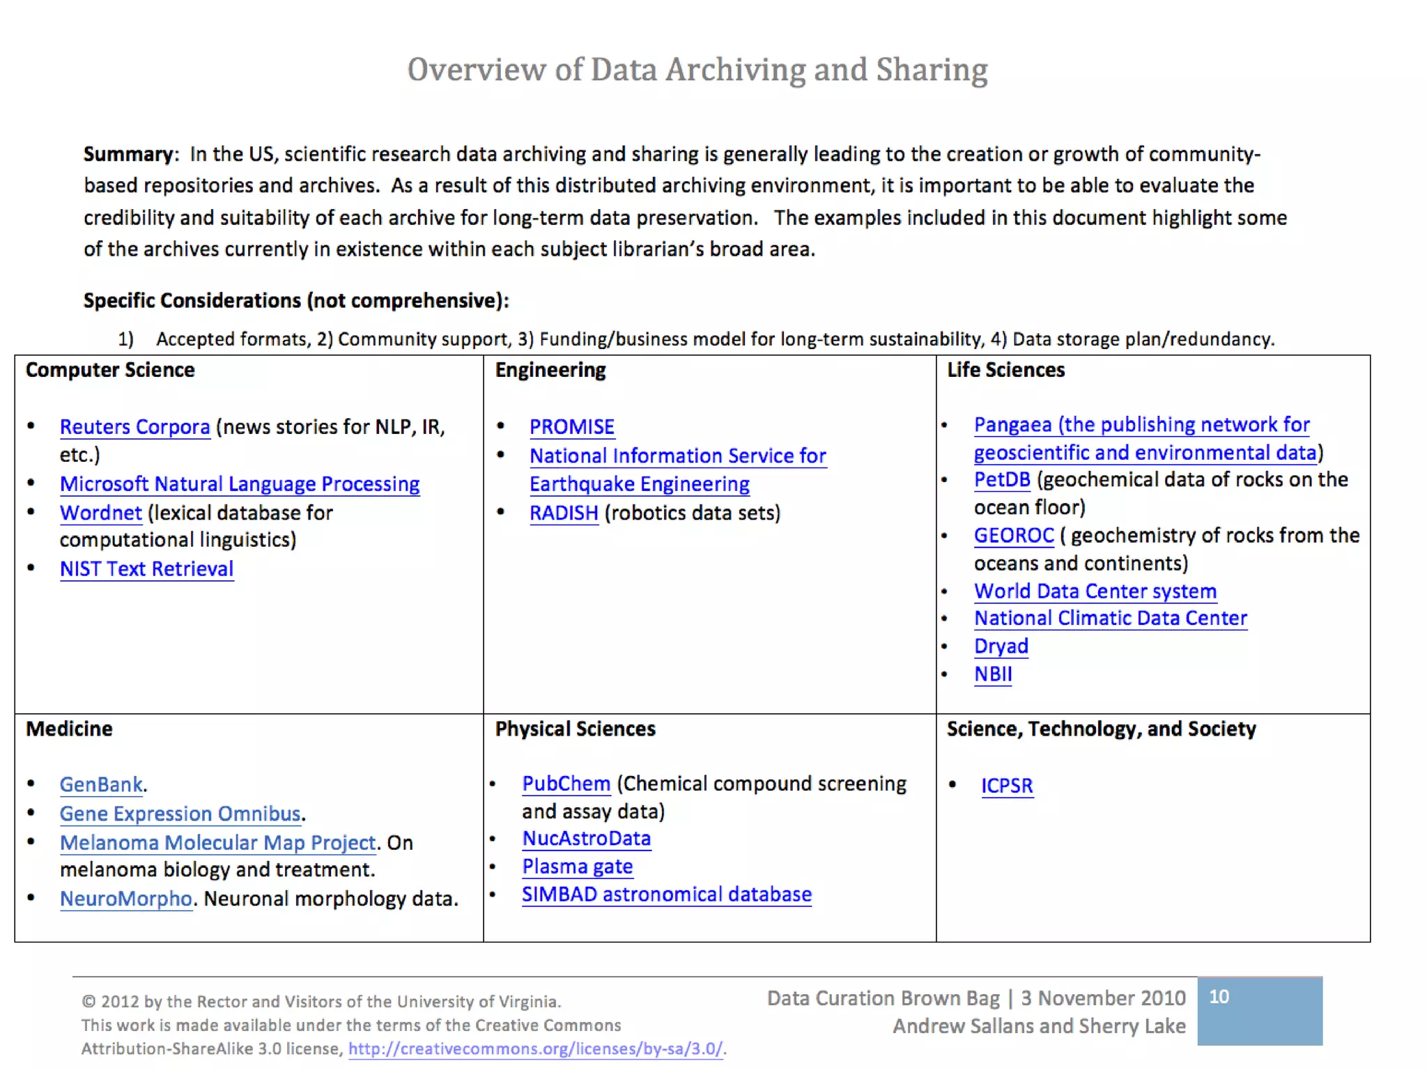This screenshot has height=1070, width=1427.
Task: Open the Creative Commons license URL
Action: (x=535, y=1048)
